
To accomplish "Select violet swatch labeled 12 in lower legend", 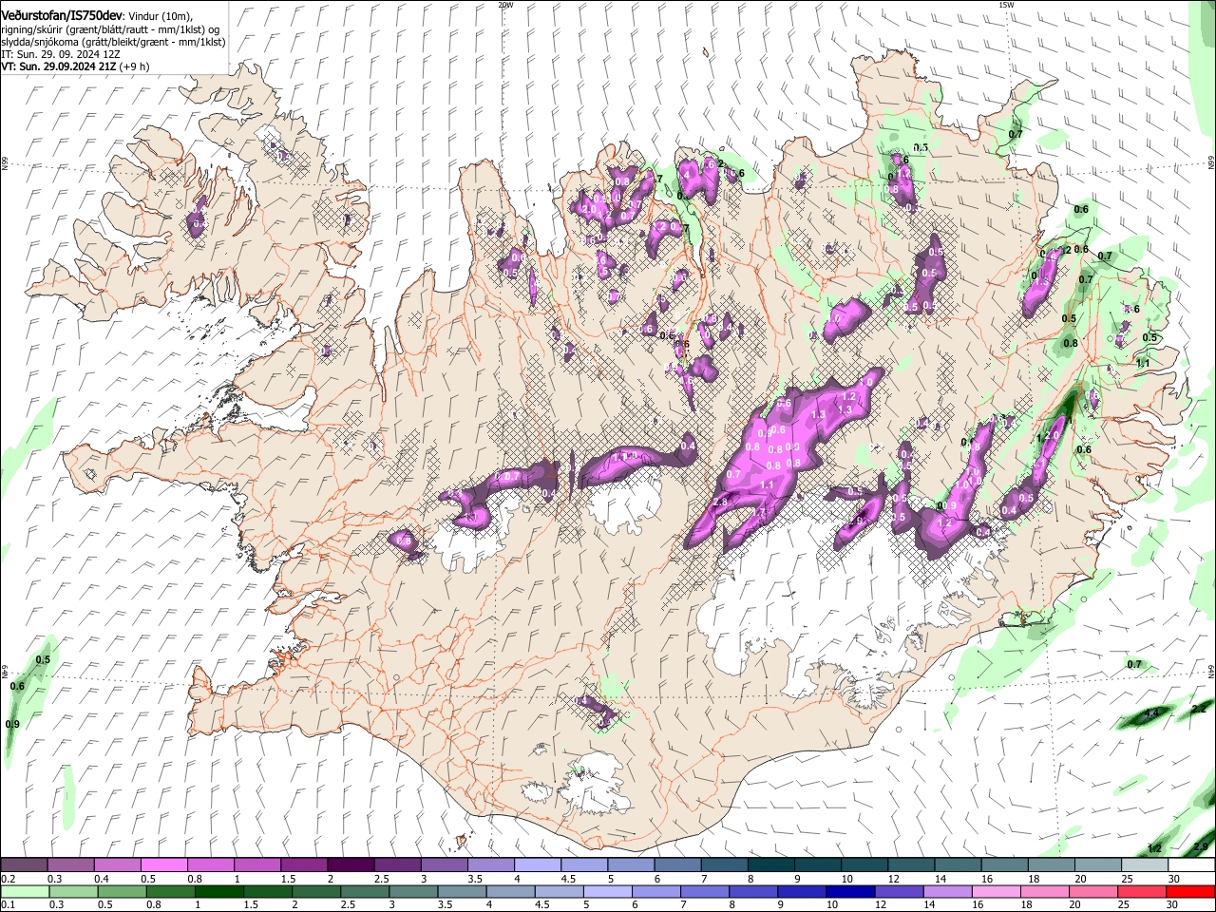I will [x=900, y=892].
